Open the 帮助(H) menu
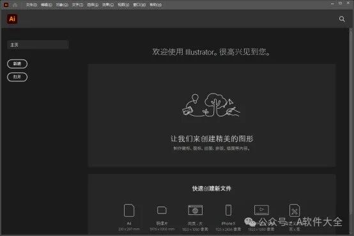The width and height of the screenshot is (354, 236). (x=156, y=4)
